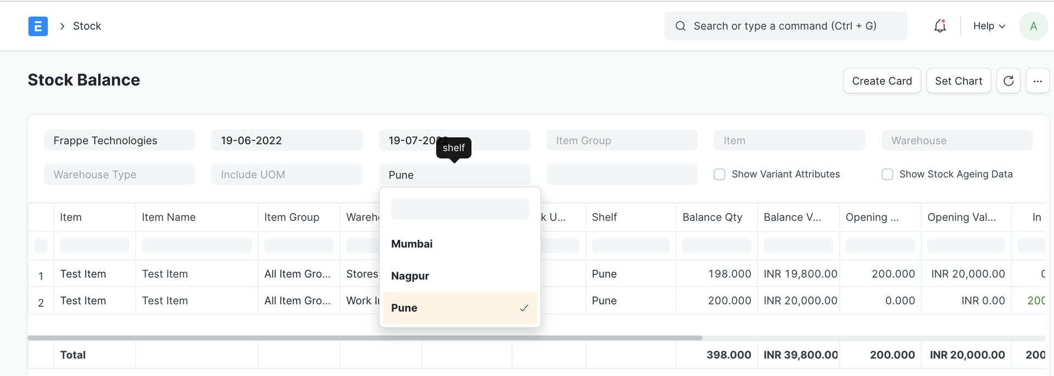The image size is (1054, 376).
Task: Click the Set Chart button
Action: 958,81
